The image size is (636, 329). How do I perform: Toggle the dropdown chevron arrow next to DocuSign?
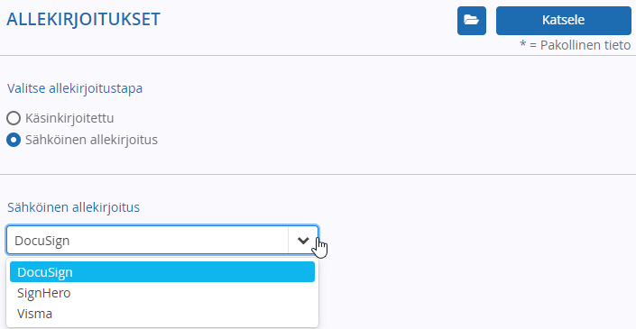click(303, 241)
